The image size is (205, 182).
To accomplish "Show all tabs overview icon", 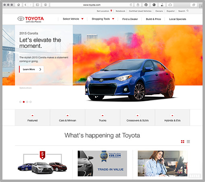I will coord(194,5).
